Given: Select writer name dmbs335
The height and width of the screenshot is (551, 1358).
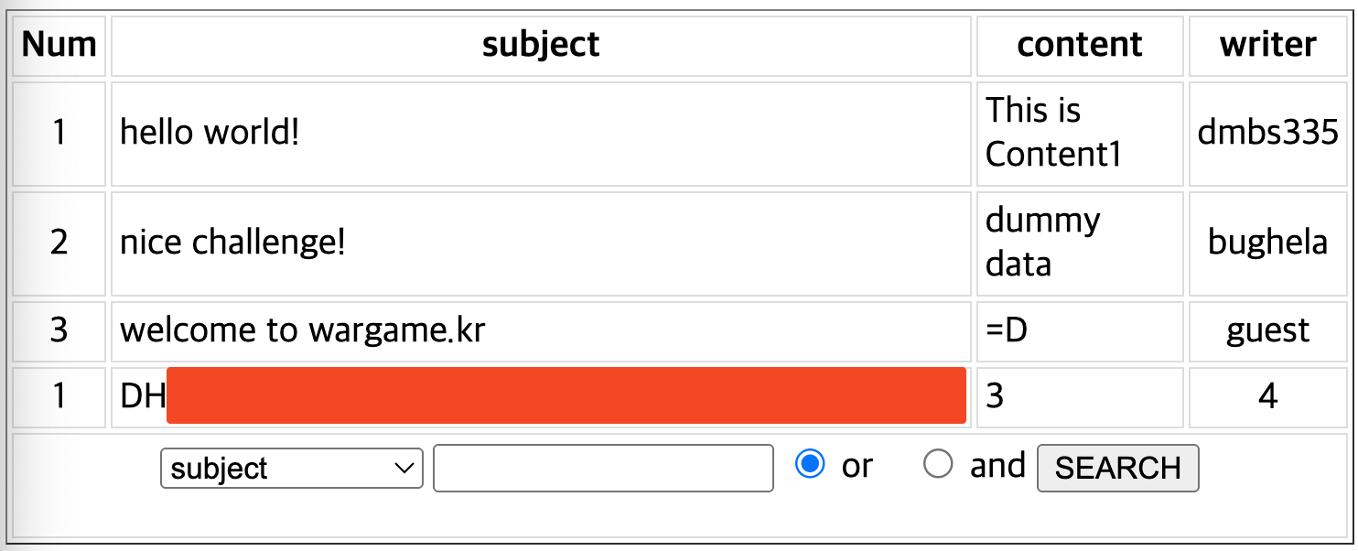Looking at the screenshot, I should pyautogui.click(x=1267, y=134).
